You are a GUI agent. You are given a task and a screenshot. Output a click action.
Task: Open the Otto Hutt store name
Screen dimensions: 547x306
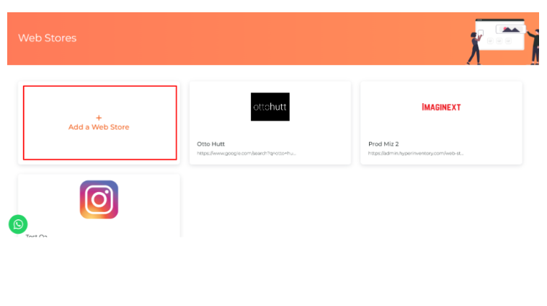pos(210,144)
